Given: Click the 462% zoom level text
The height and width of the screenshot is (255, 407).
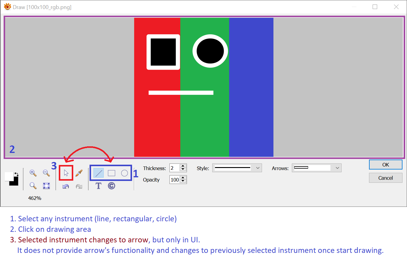Looking at the screenshot, I should tap(35, 198).
